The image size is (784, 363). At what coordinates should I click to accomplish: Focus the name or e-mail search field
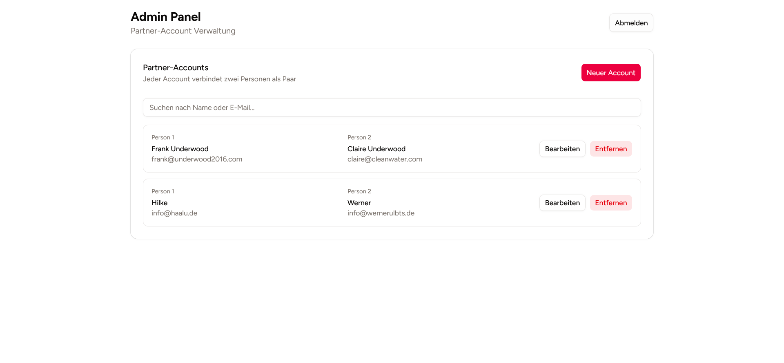[x=391, y=108]
